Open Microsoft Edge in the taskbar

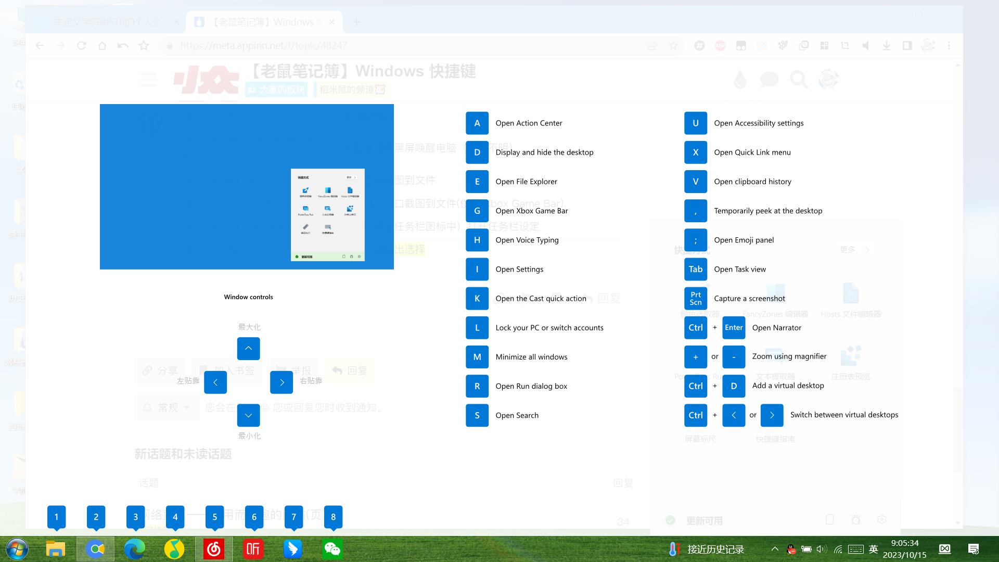click(135, 549)
